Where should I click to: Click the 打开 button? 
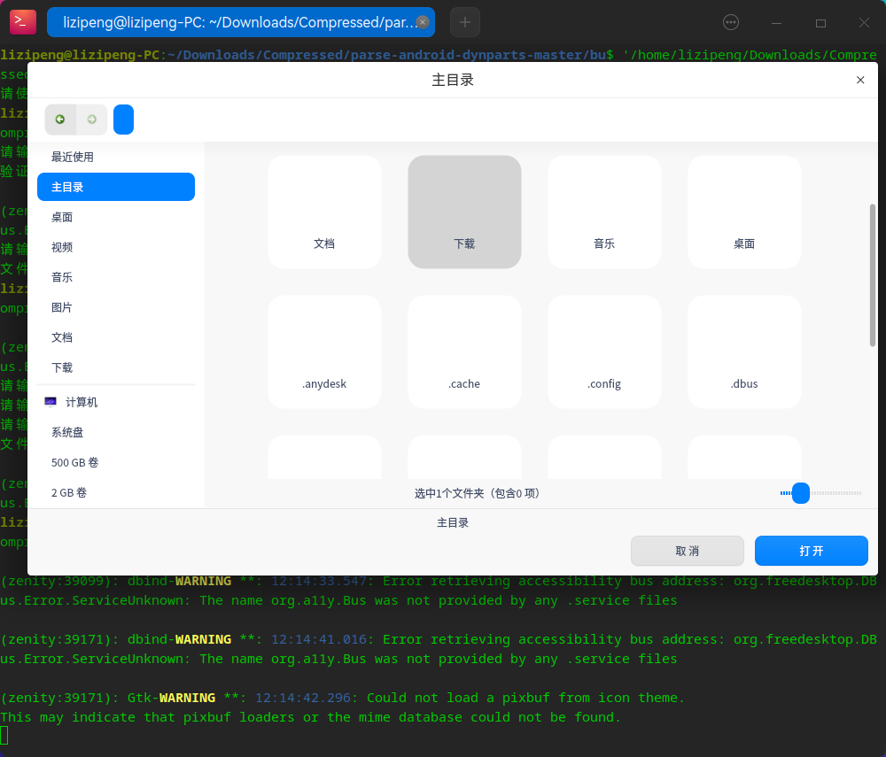coord(811,551)
